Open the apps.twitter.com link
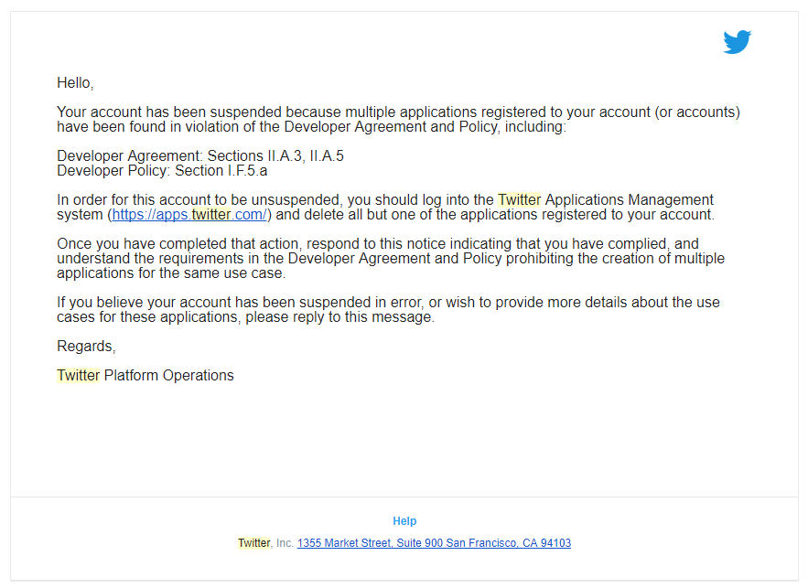Image resolution: width=808 pixels, height=588 pixels. 189,214
